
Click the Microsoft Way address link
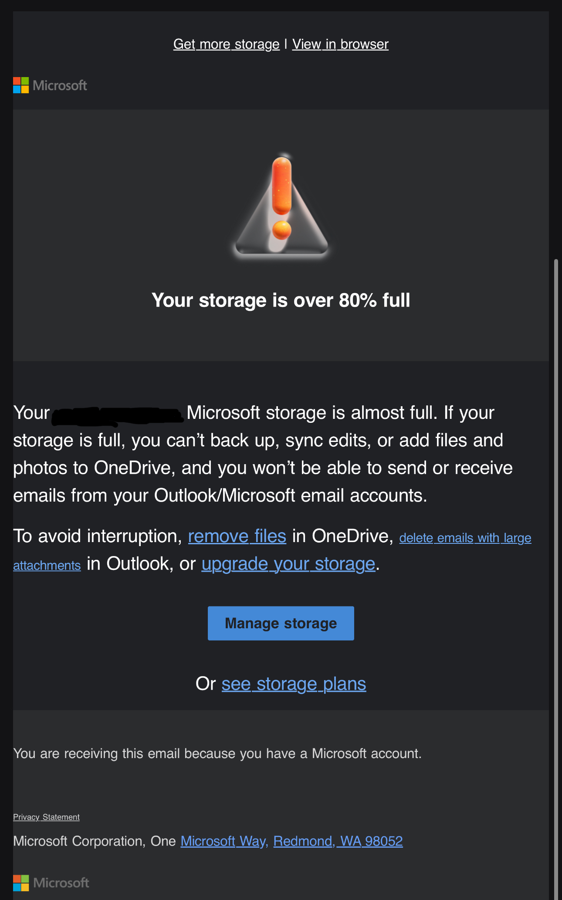pyautogui.click(x=223, y=841)
